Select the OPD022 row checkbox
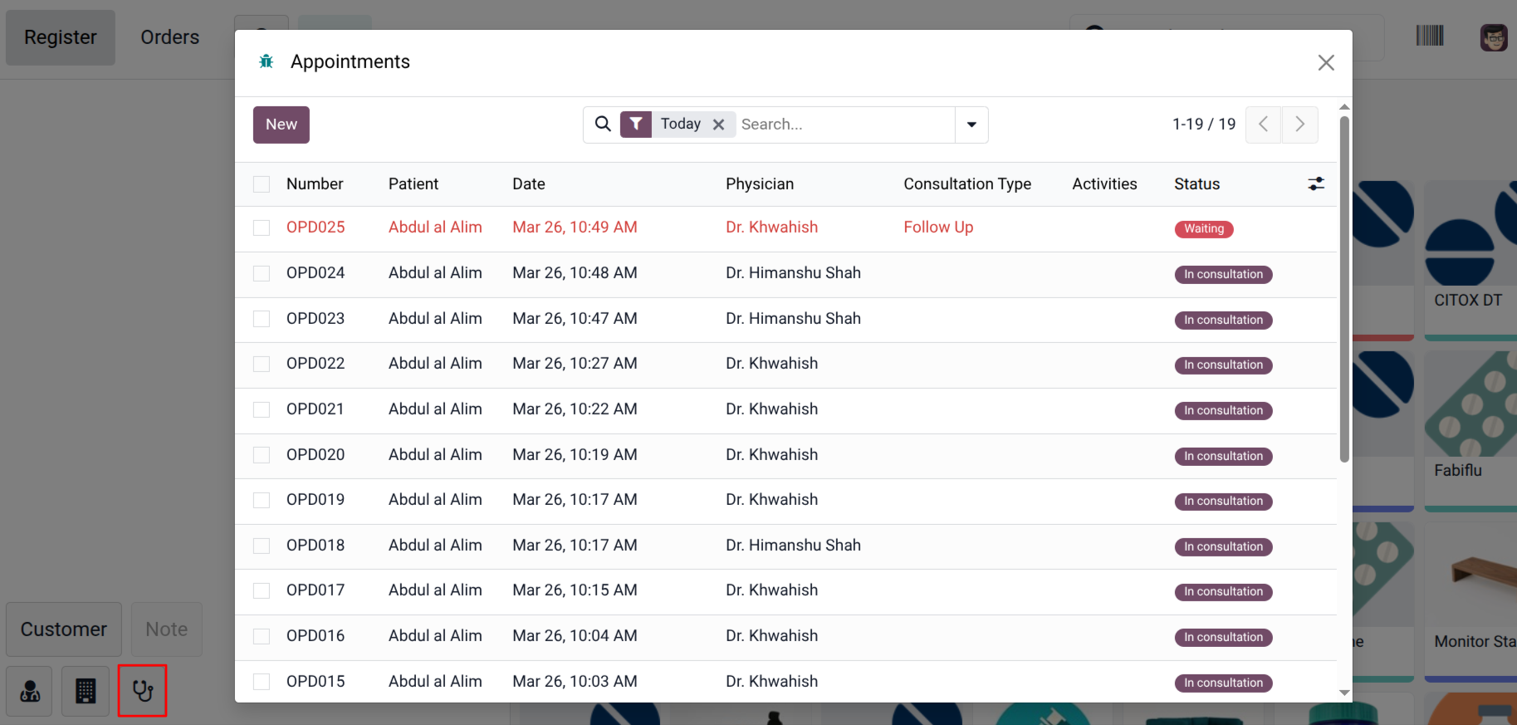The height and width of the screenshot is (725, 1517). click(x=262, y=364)
